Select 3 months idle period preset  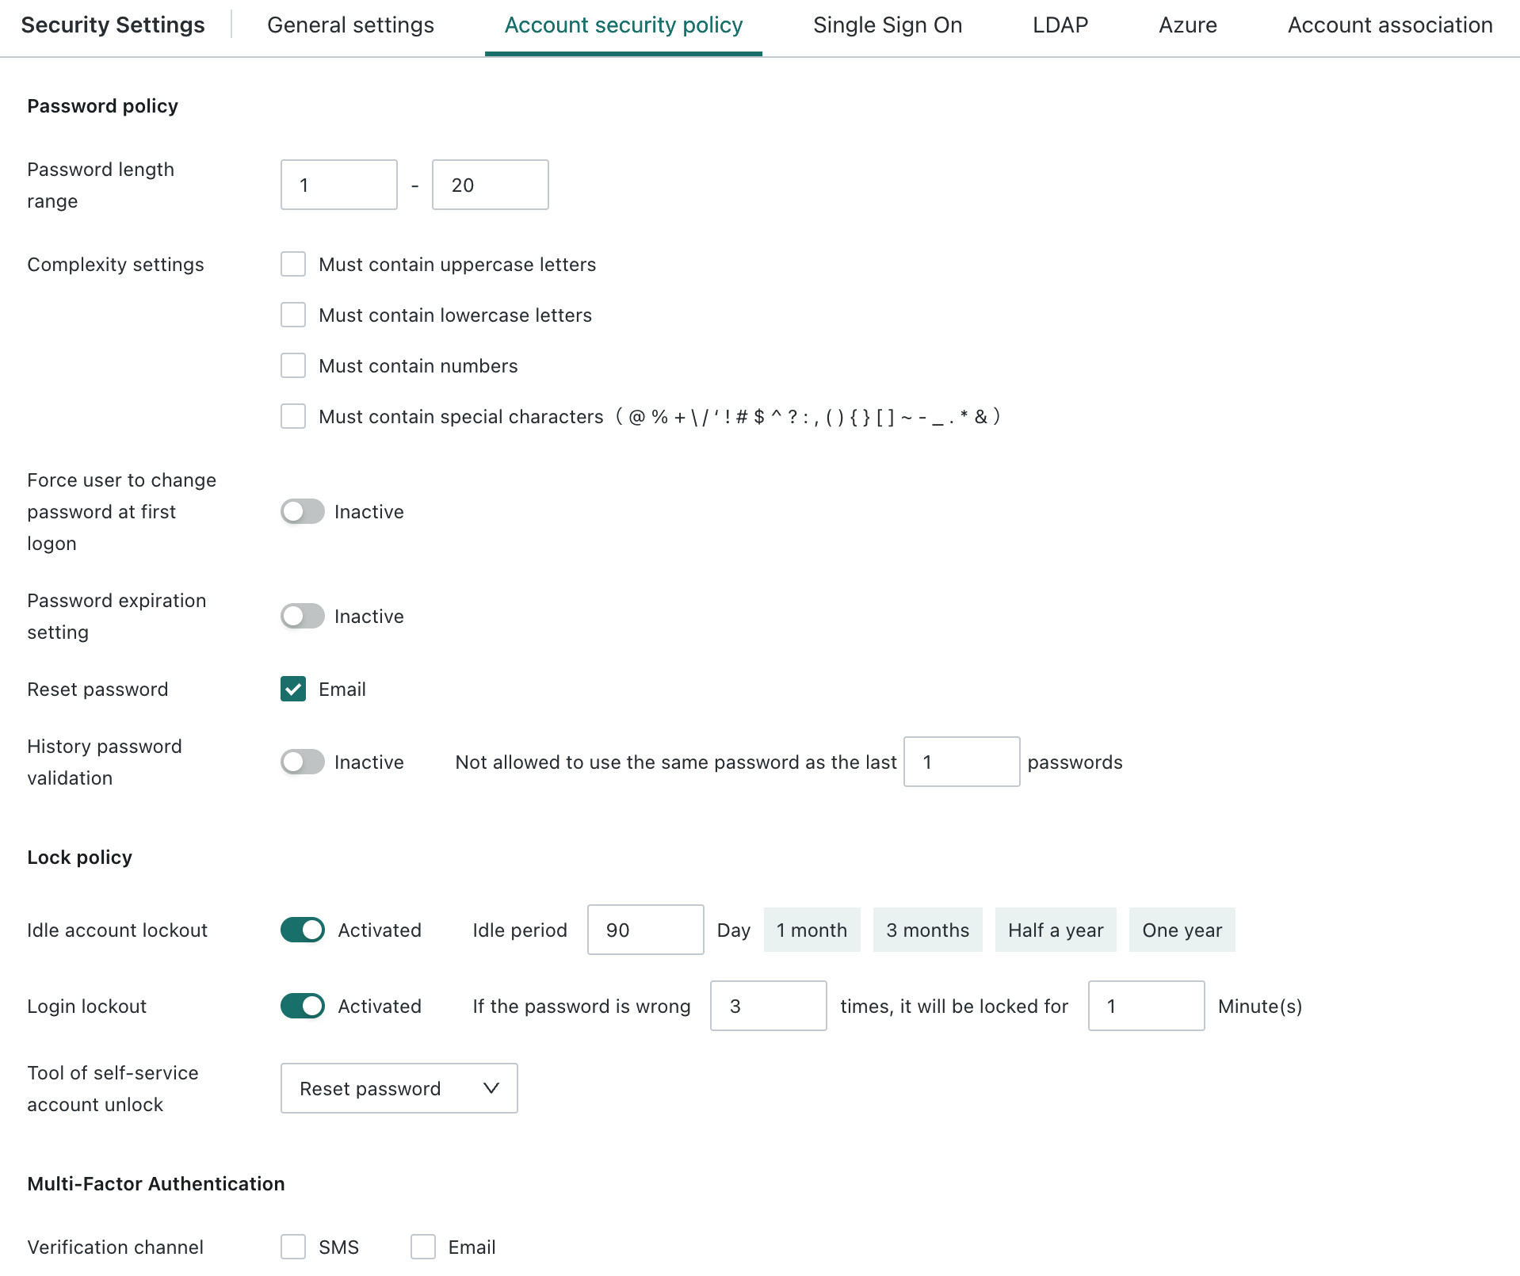[927, 930]
